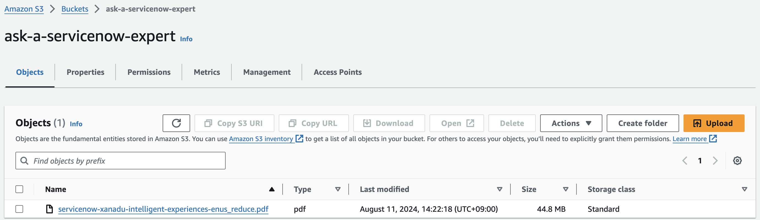Open the table preferences gear icon

(x=737, y=161)
